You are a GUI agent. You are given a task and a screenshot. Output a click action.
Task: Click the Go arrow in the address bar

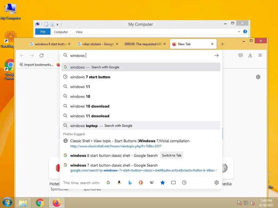click(x=216, y=56)
